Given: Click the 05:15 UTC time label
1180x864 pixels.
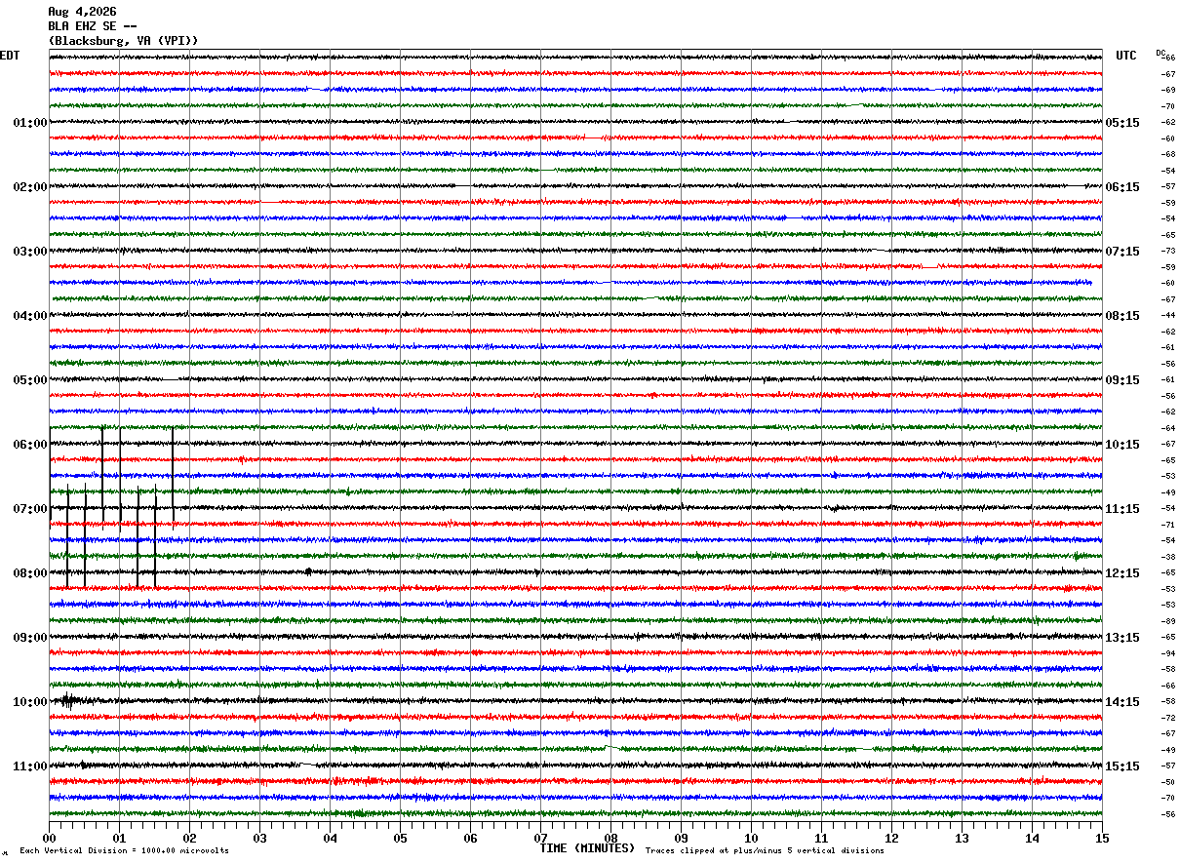Looking at the screenshot, I should point(1122,123).
